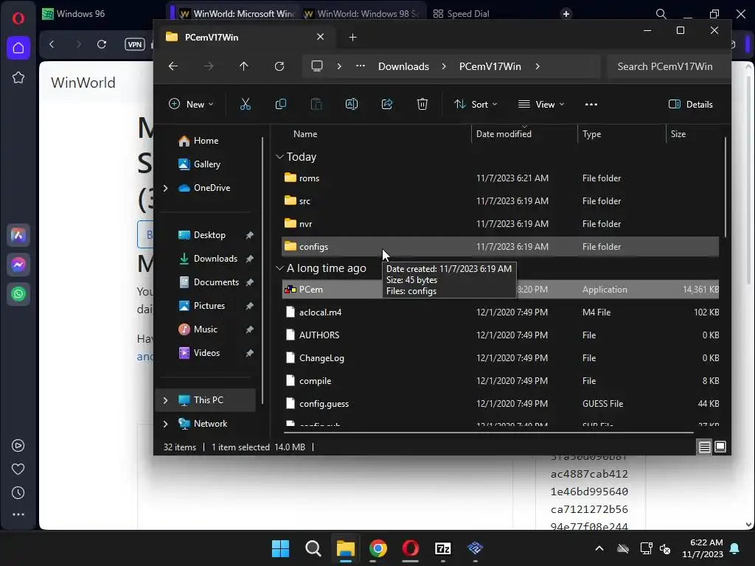Viewport: 755px width, 566px height.
Task: Open a new Opera tab
Action: coord(566,14)
